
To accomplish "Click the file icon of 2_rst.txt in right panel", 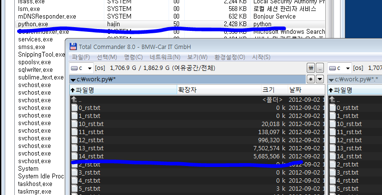I will [332, 165].
